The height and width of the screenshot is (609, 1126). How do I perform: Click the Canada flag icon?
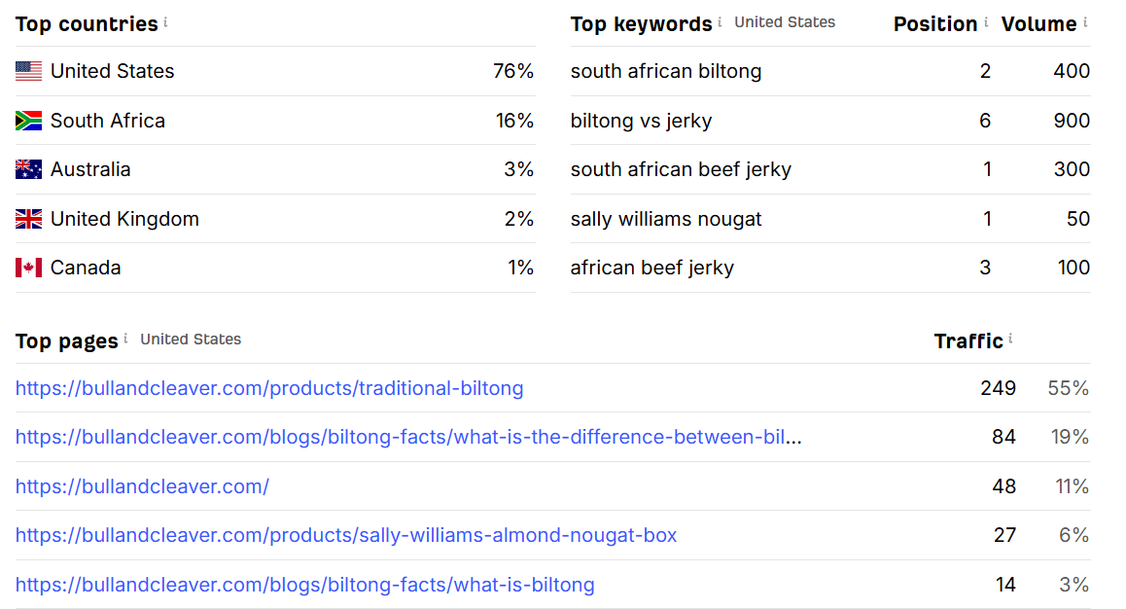[28, 268]
